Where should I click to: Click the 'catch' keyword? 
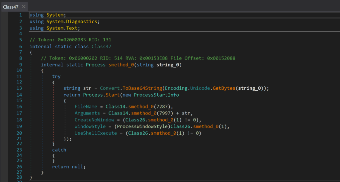click(59, 150)
